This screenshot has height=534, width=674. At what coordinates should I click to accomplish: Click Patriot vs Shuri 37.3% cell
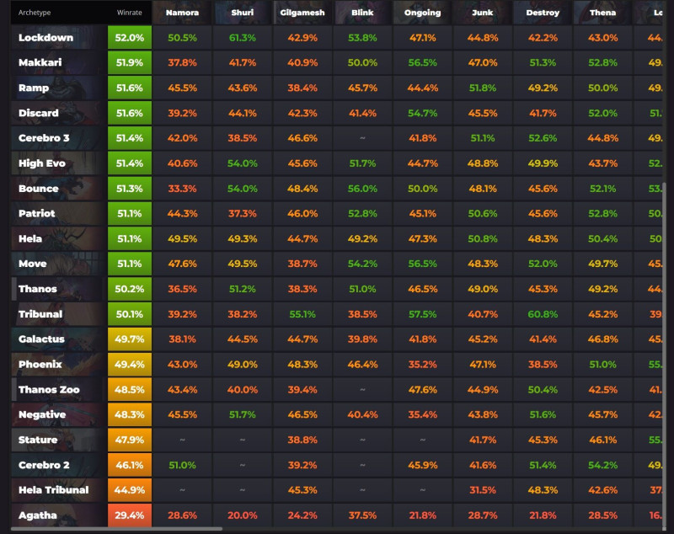coord(243,213)
